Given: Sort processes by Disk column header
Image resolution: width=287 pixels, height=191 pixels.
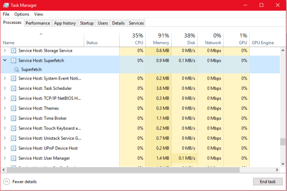Looking at the screenshot, I should [x=185, y=39].
